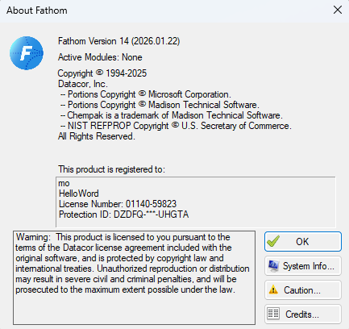Confirm the dialog with the OK button

tap(303, 241)
